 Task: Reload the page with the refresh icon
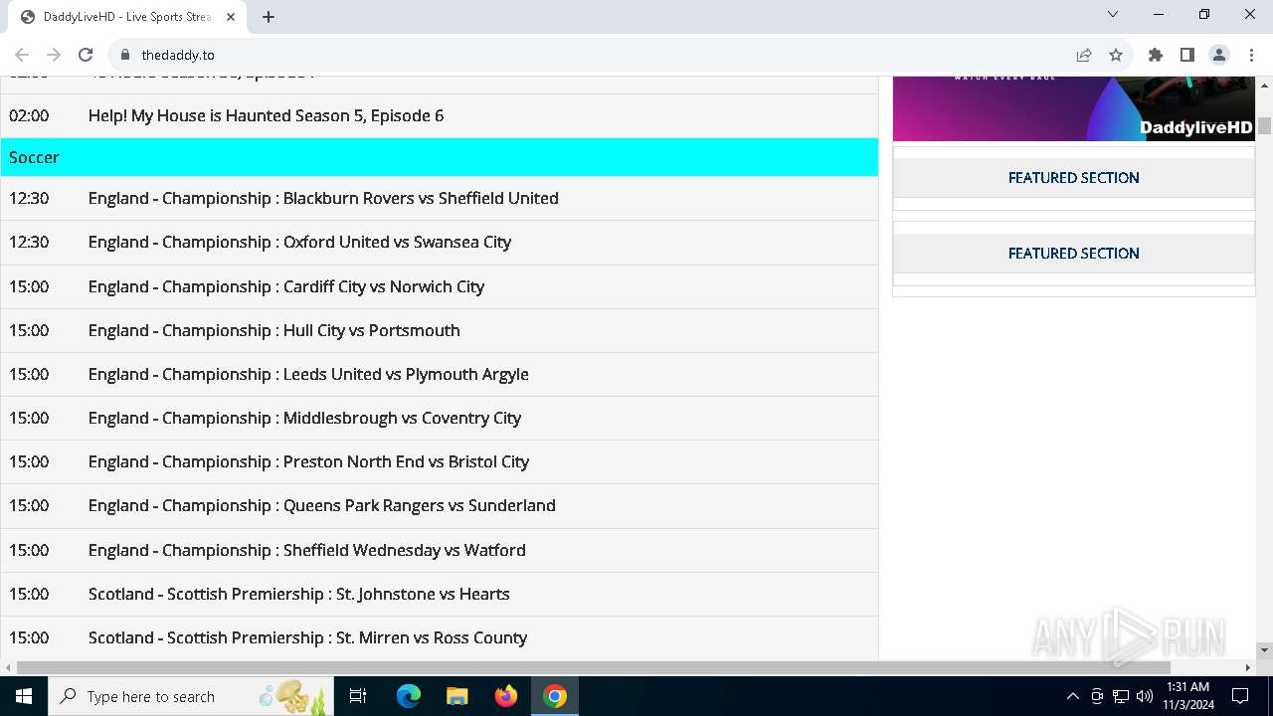click(x=86, y=55)
